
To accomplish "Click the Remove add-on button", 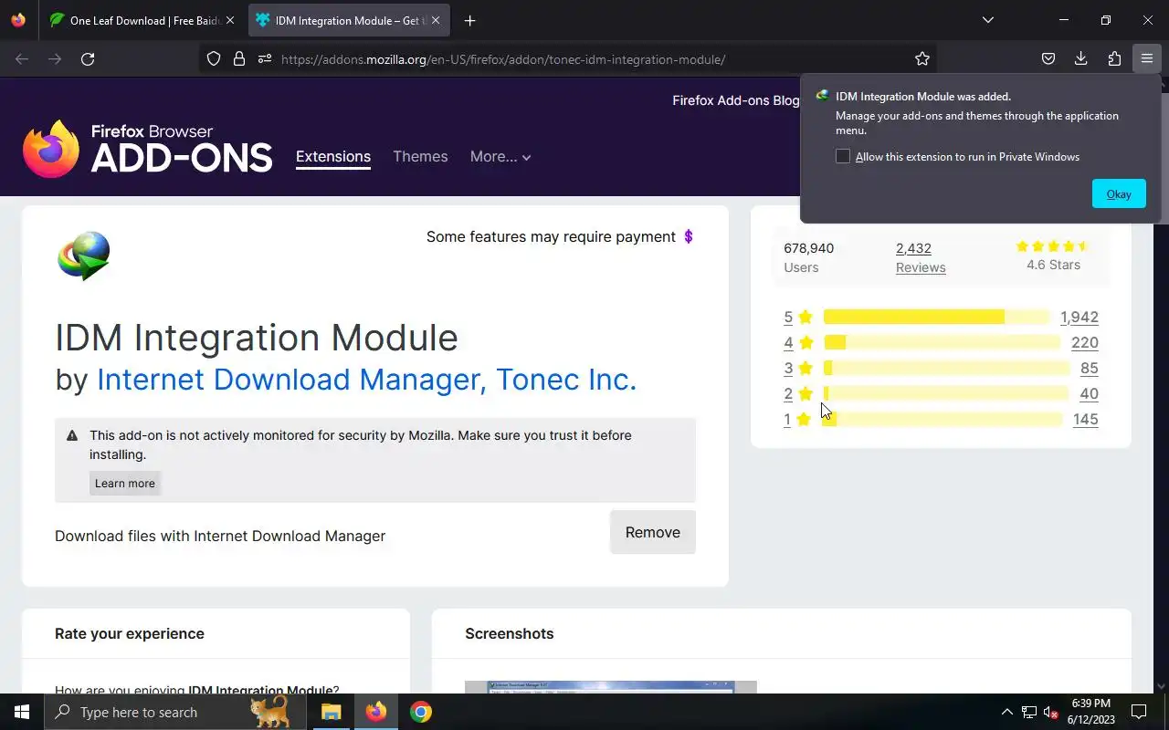I will (x=653, y=532).
